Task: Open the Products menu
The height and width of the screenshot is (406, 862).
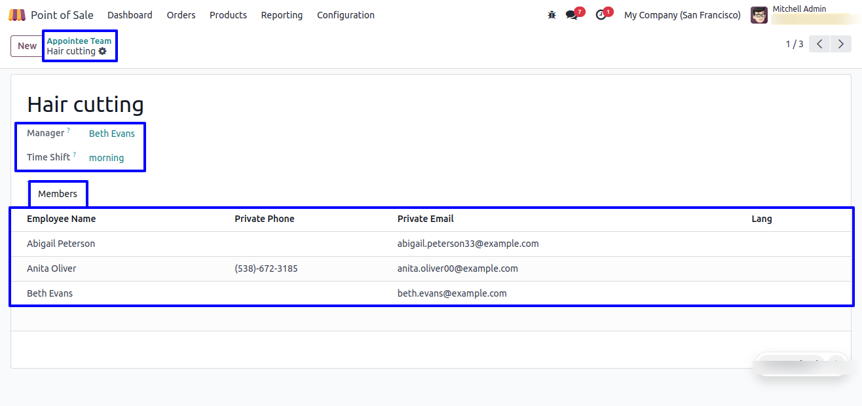Action: pyautogui.click(x=228, y=15)
